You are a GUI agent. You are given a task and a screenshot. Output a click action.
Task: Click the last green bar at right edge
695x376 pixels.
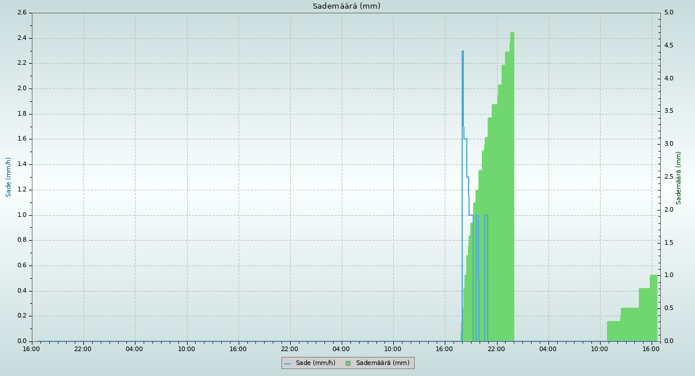654,308
